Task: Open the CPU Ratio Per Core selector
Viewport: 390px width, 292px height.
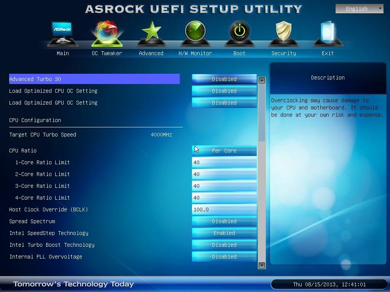Action: (224, 151)
